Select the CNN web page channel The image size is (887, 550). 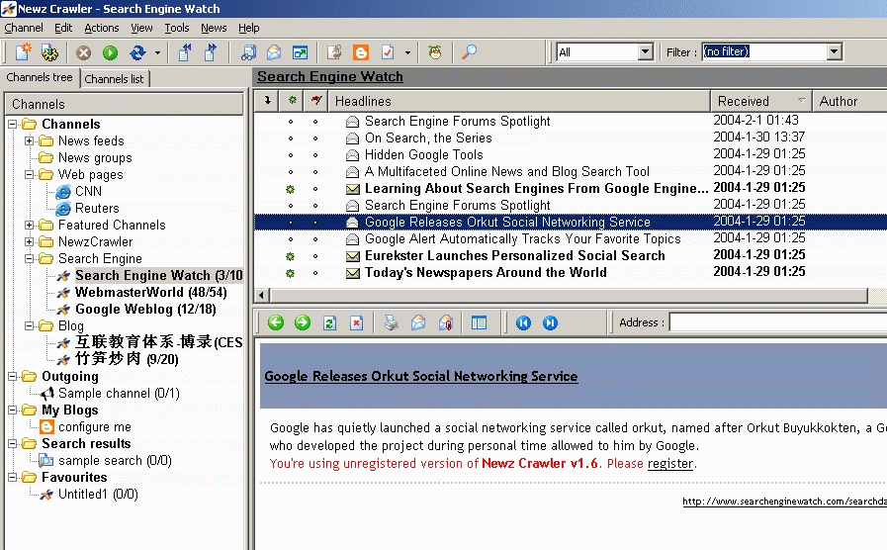click(x=88, y=191)
